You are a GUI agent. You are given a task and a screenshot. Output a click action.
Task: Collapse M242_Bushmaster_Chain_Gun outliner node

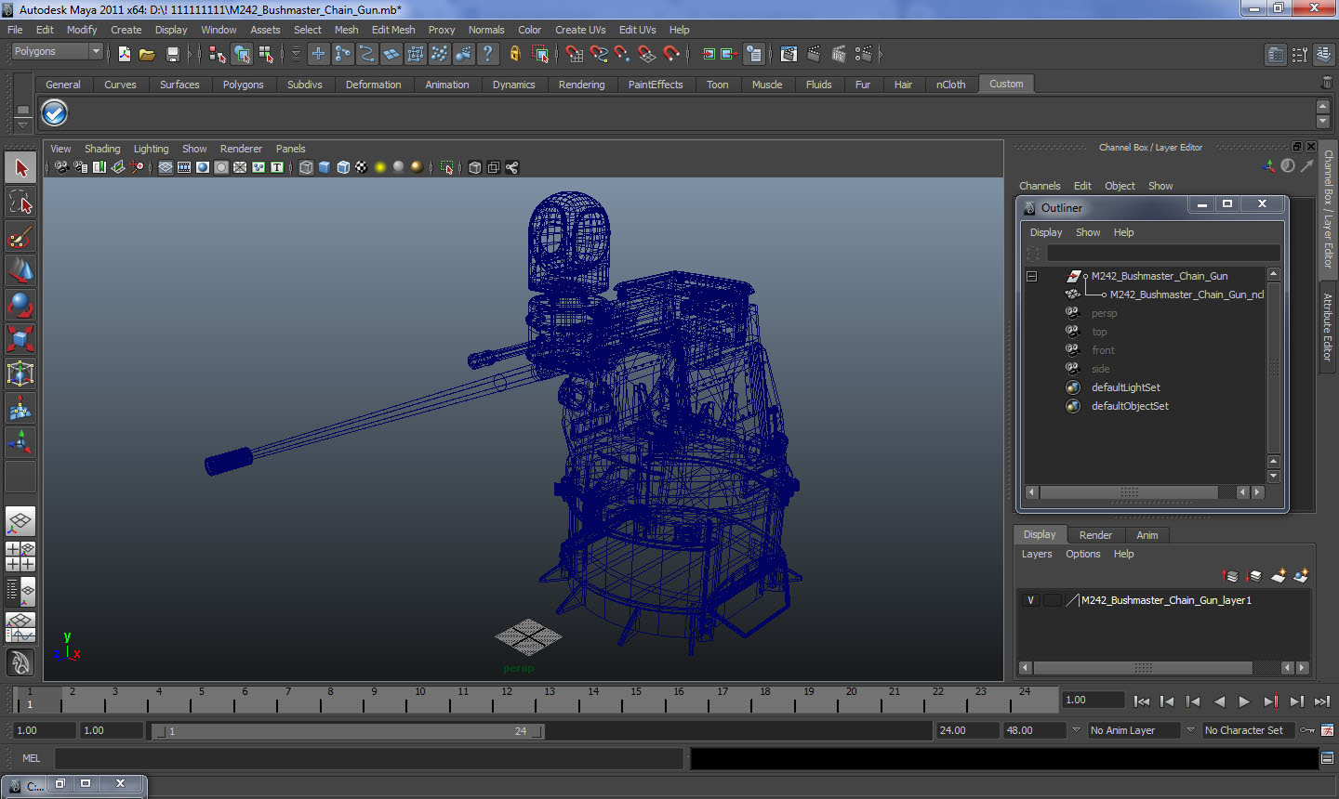(1031, 277)
